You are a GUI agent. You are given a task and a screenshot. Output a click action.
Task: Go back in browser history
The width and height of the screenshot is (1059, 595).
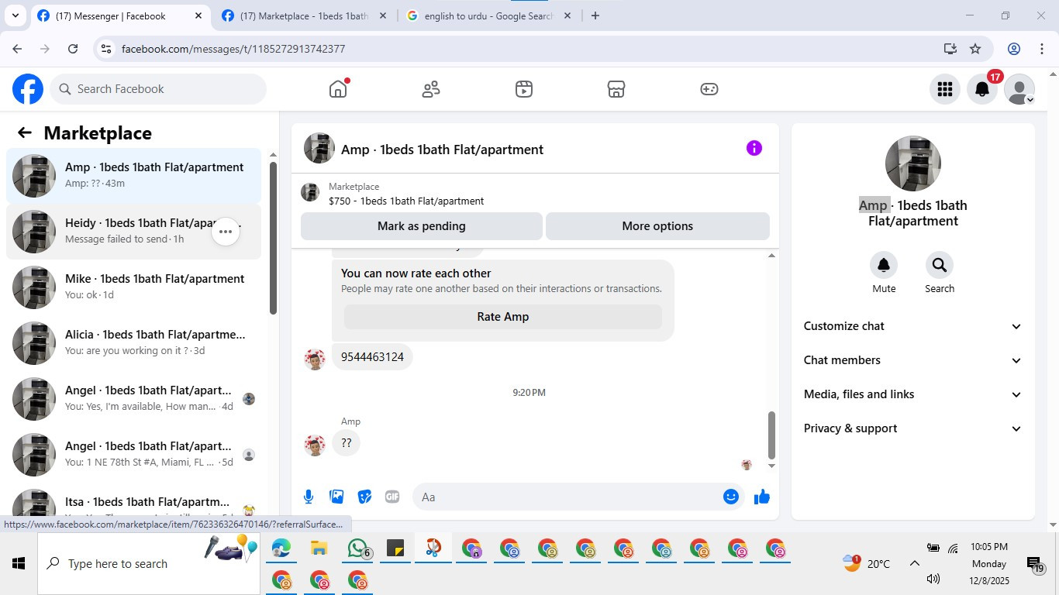[x=17, y=49]
